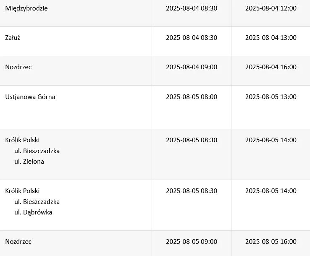The height and width of the screenshot is (256, 310).
Task: Select first Królik Polski heading
Action: (x=22, y=140)
